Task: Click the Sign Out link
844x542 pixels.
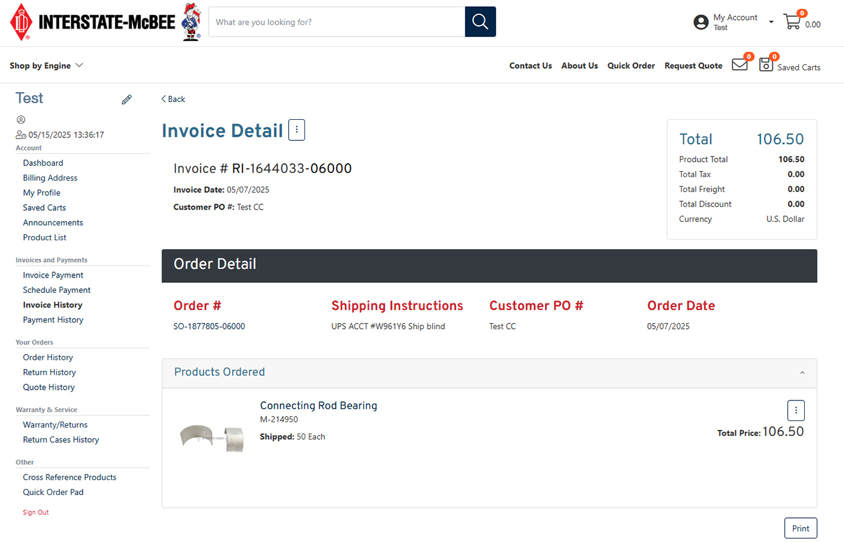Action: pos(36,512)
